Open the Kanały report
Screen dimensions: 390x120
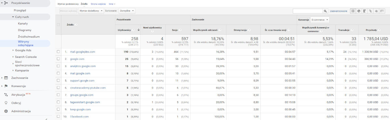(23, 23)
